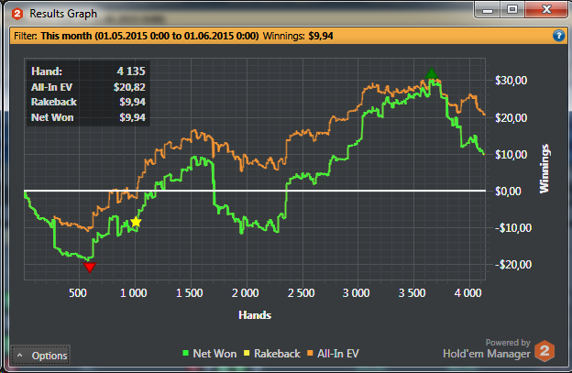
Task: Expand the Options panel
Action: pos(40,356)
